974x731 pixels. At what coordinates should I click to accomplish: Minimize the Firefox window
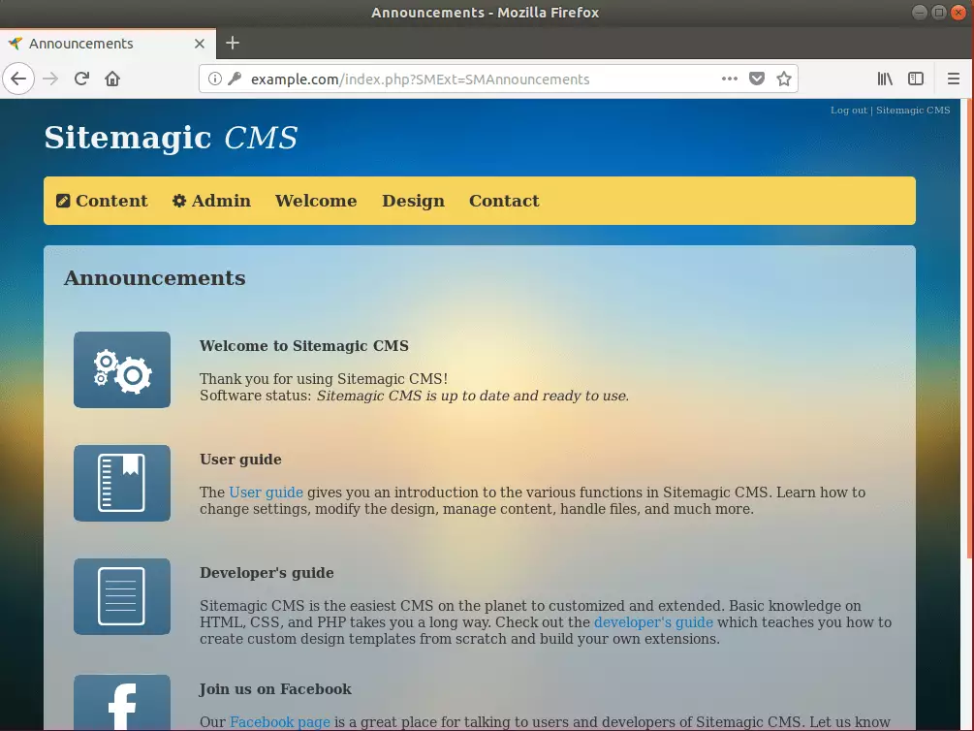[x=920, y=13]
